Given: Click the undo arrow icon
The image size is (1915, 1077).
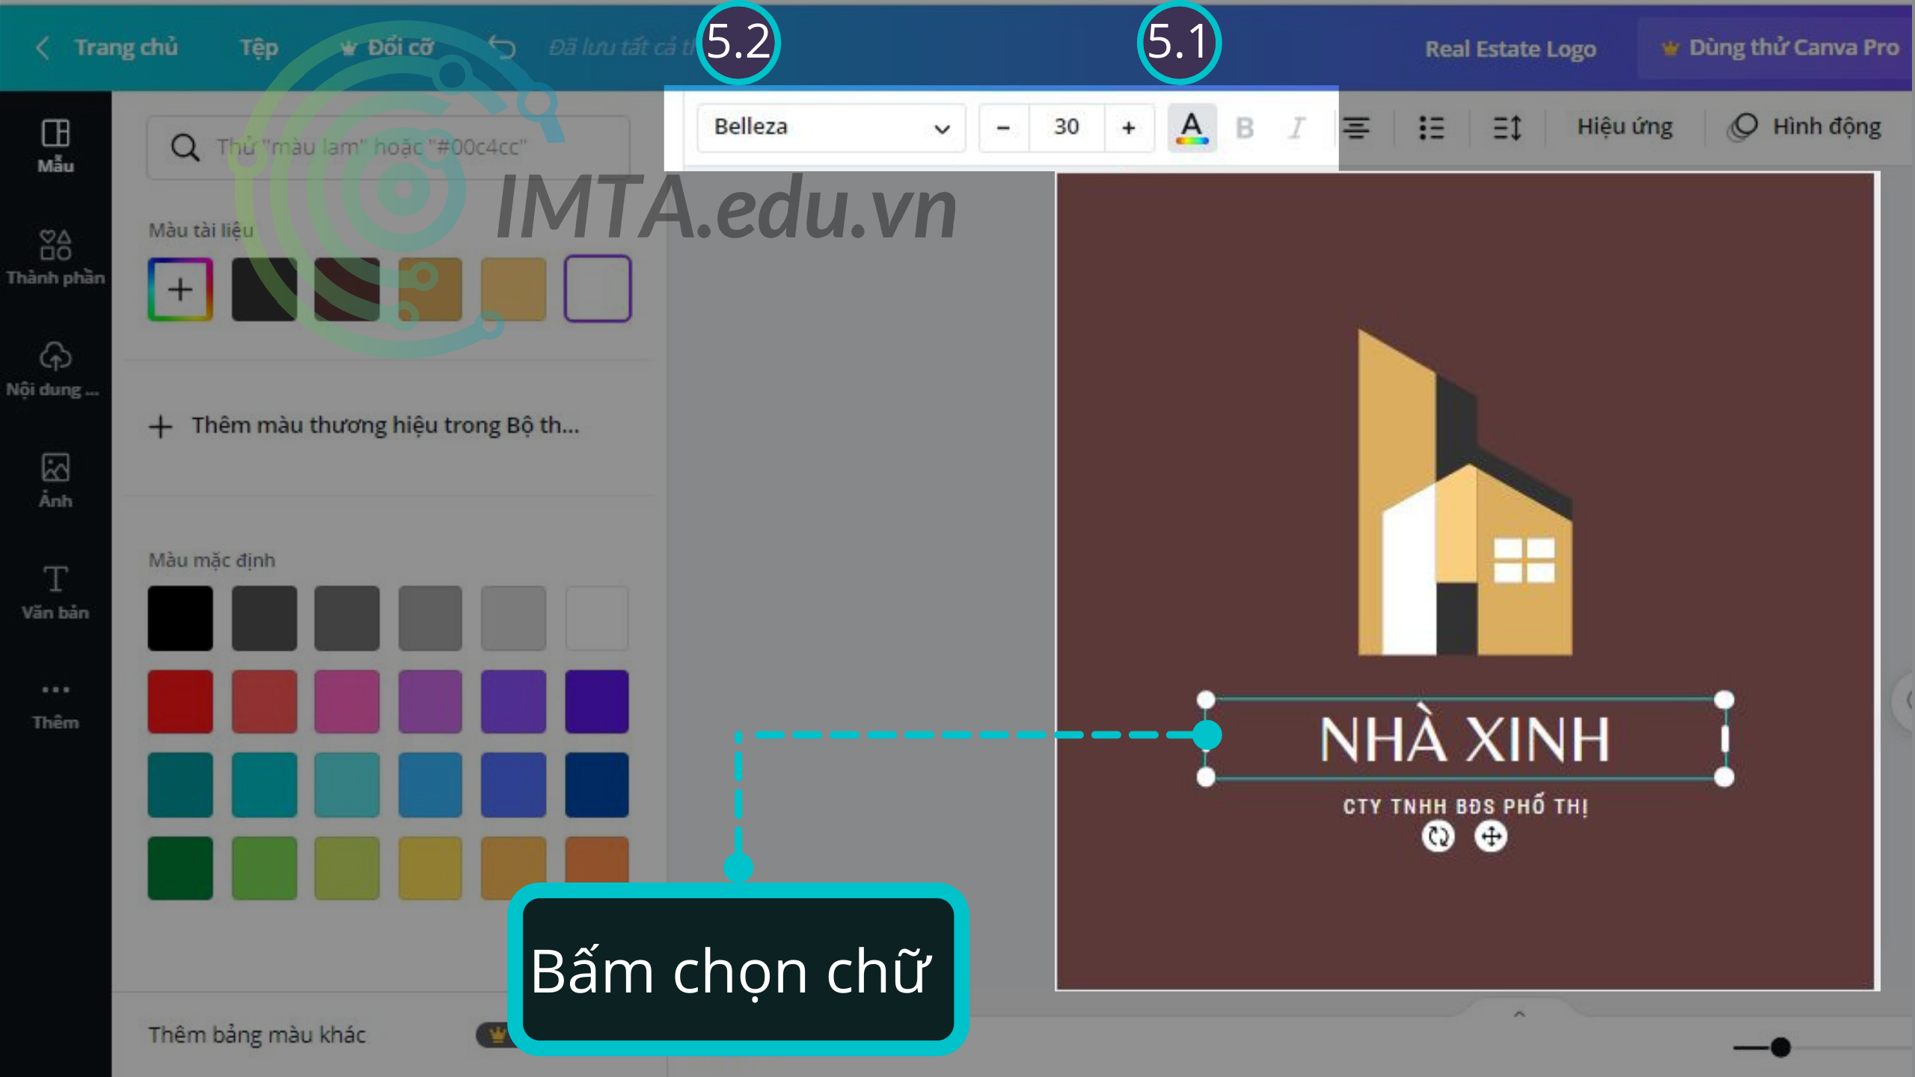Looking at the screenshot, I should coord(502,47).
